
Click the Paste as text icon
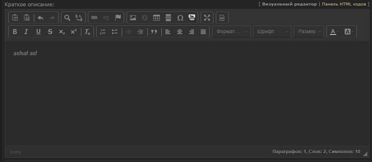click(x=15, y=18)
